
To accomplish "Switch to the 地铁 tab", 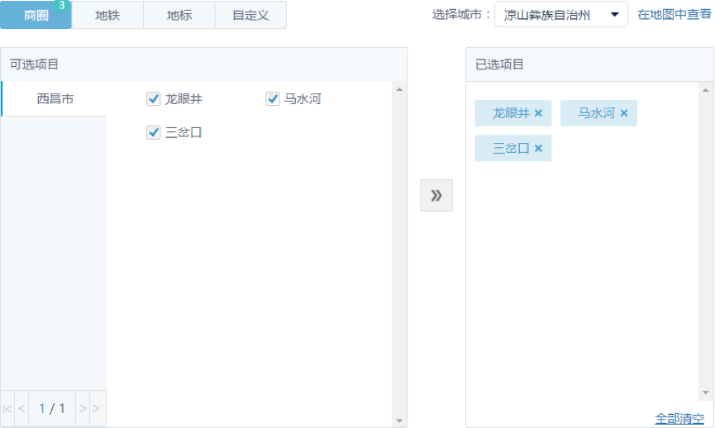I will [107, 15].
